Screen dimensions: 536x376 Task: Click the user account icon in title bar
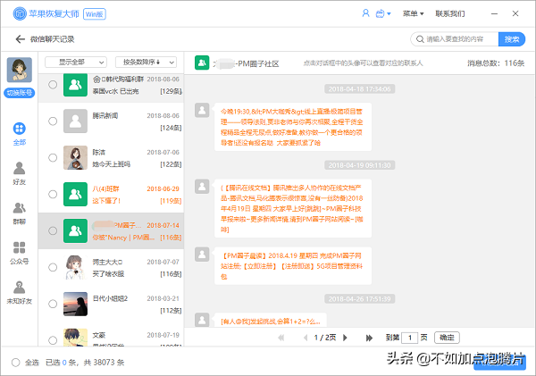click(365, 13)
